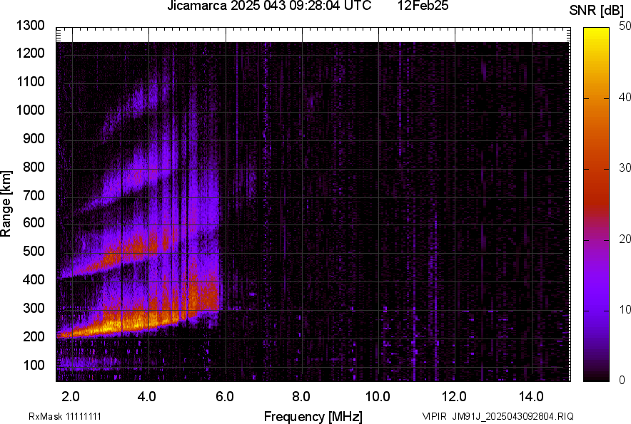Click the 2.0 frequency tick label
631x424 pixels.
point(71,396)
